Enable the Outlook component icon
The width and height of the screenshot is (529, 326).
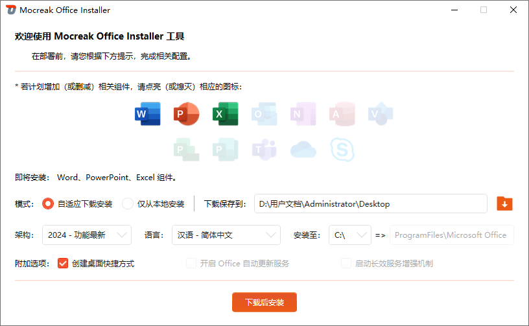click(x=264, y=114)
